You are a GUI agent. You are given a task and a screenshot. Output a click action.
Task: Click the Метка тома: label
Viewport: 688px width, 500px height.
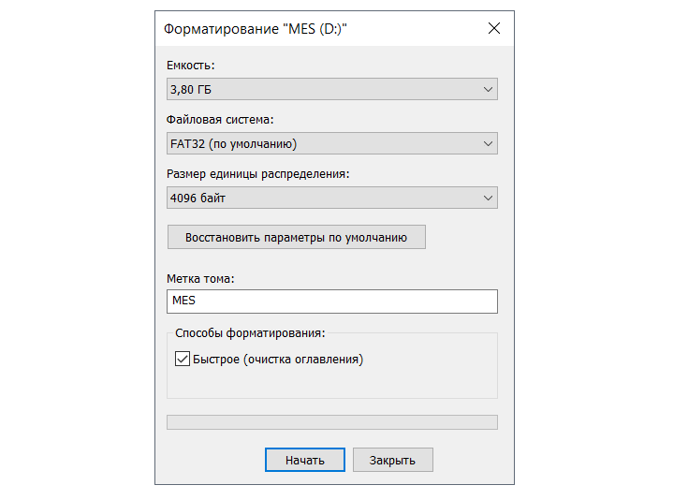(200, 278)
